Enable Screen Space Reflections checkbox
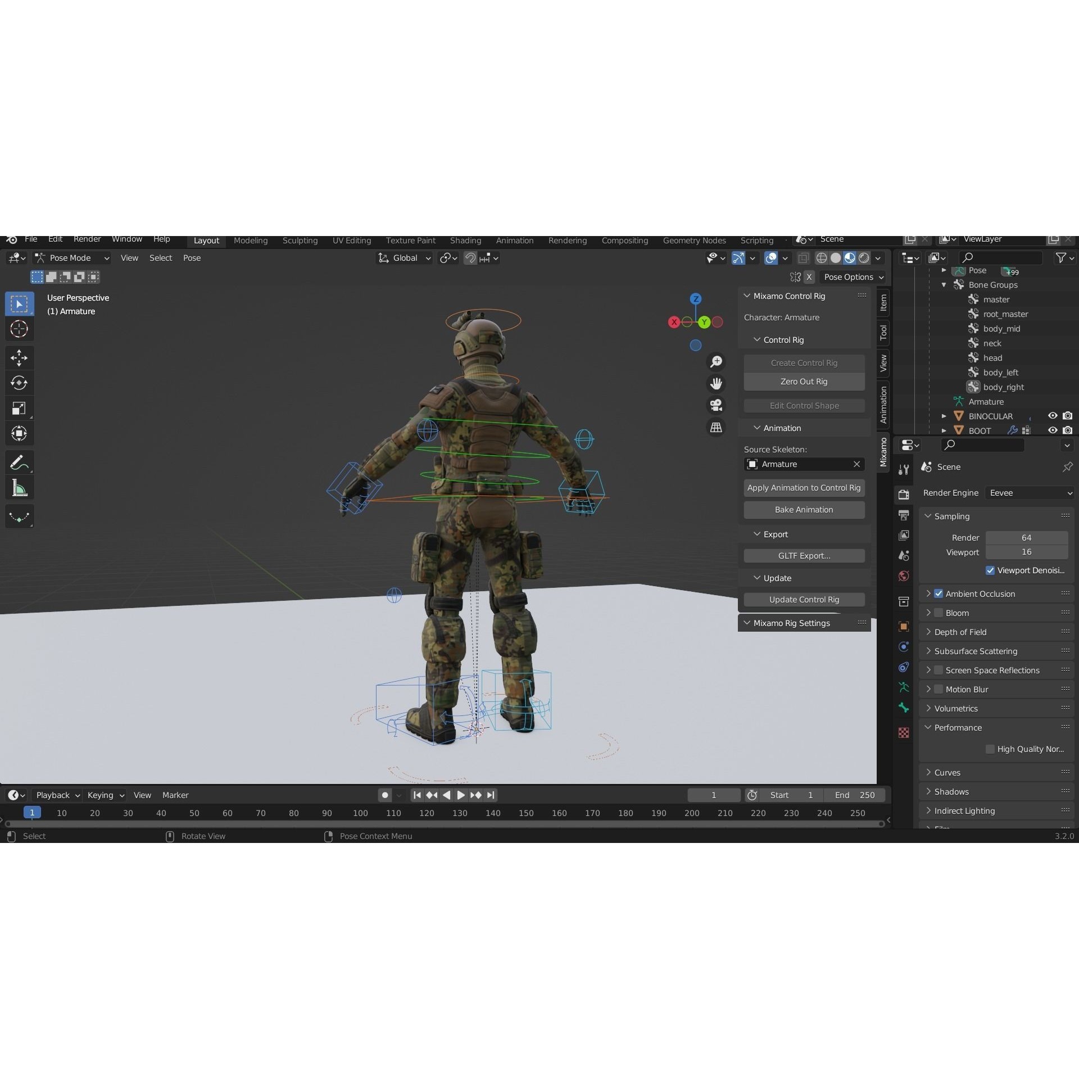This screenshot has width=1079, height=1079. pyautogui.click(x=939, y=670)
